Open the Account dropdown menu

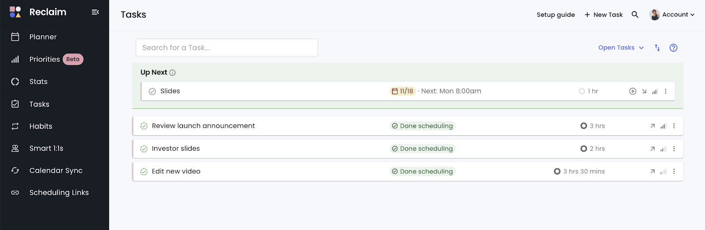672,15
